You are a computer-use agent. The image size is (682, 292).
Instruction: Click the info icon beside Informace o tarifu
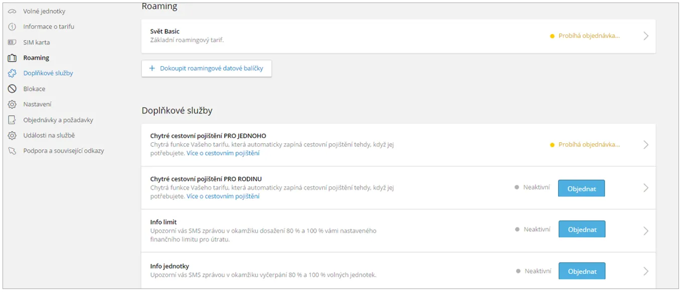13,27
